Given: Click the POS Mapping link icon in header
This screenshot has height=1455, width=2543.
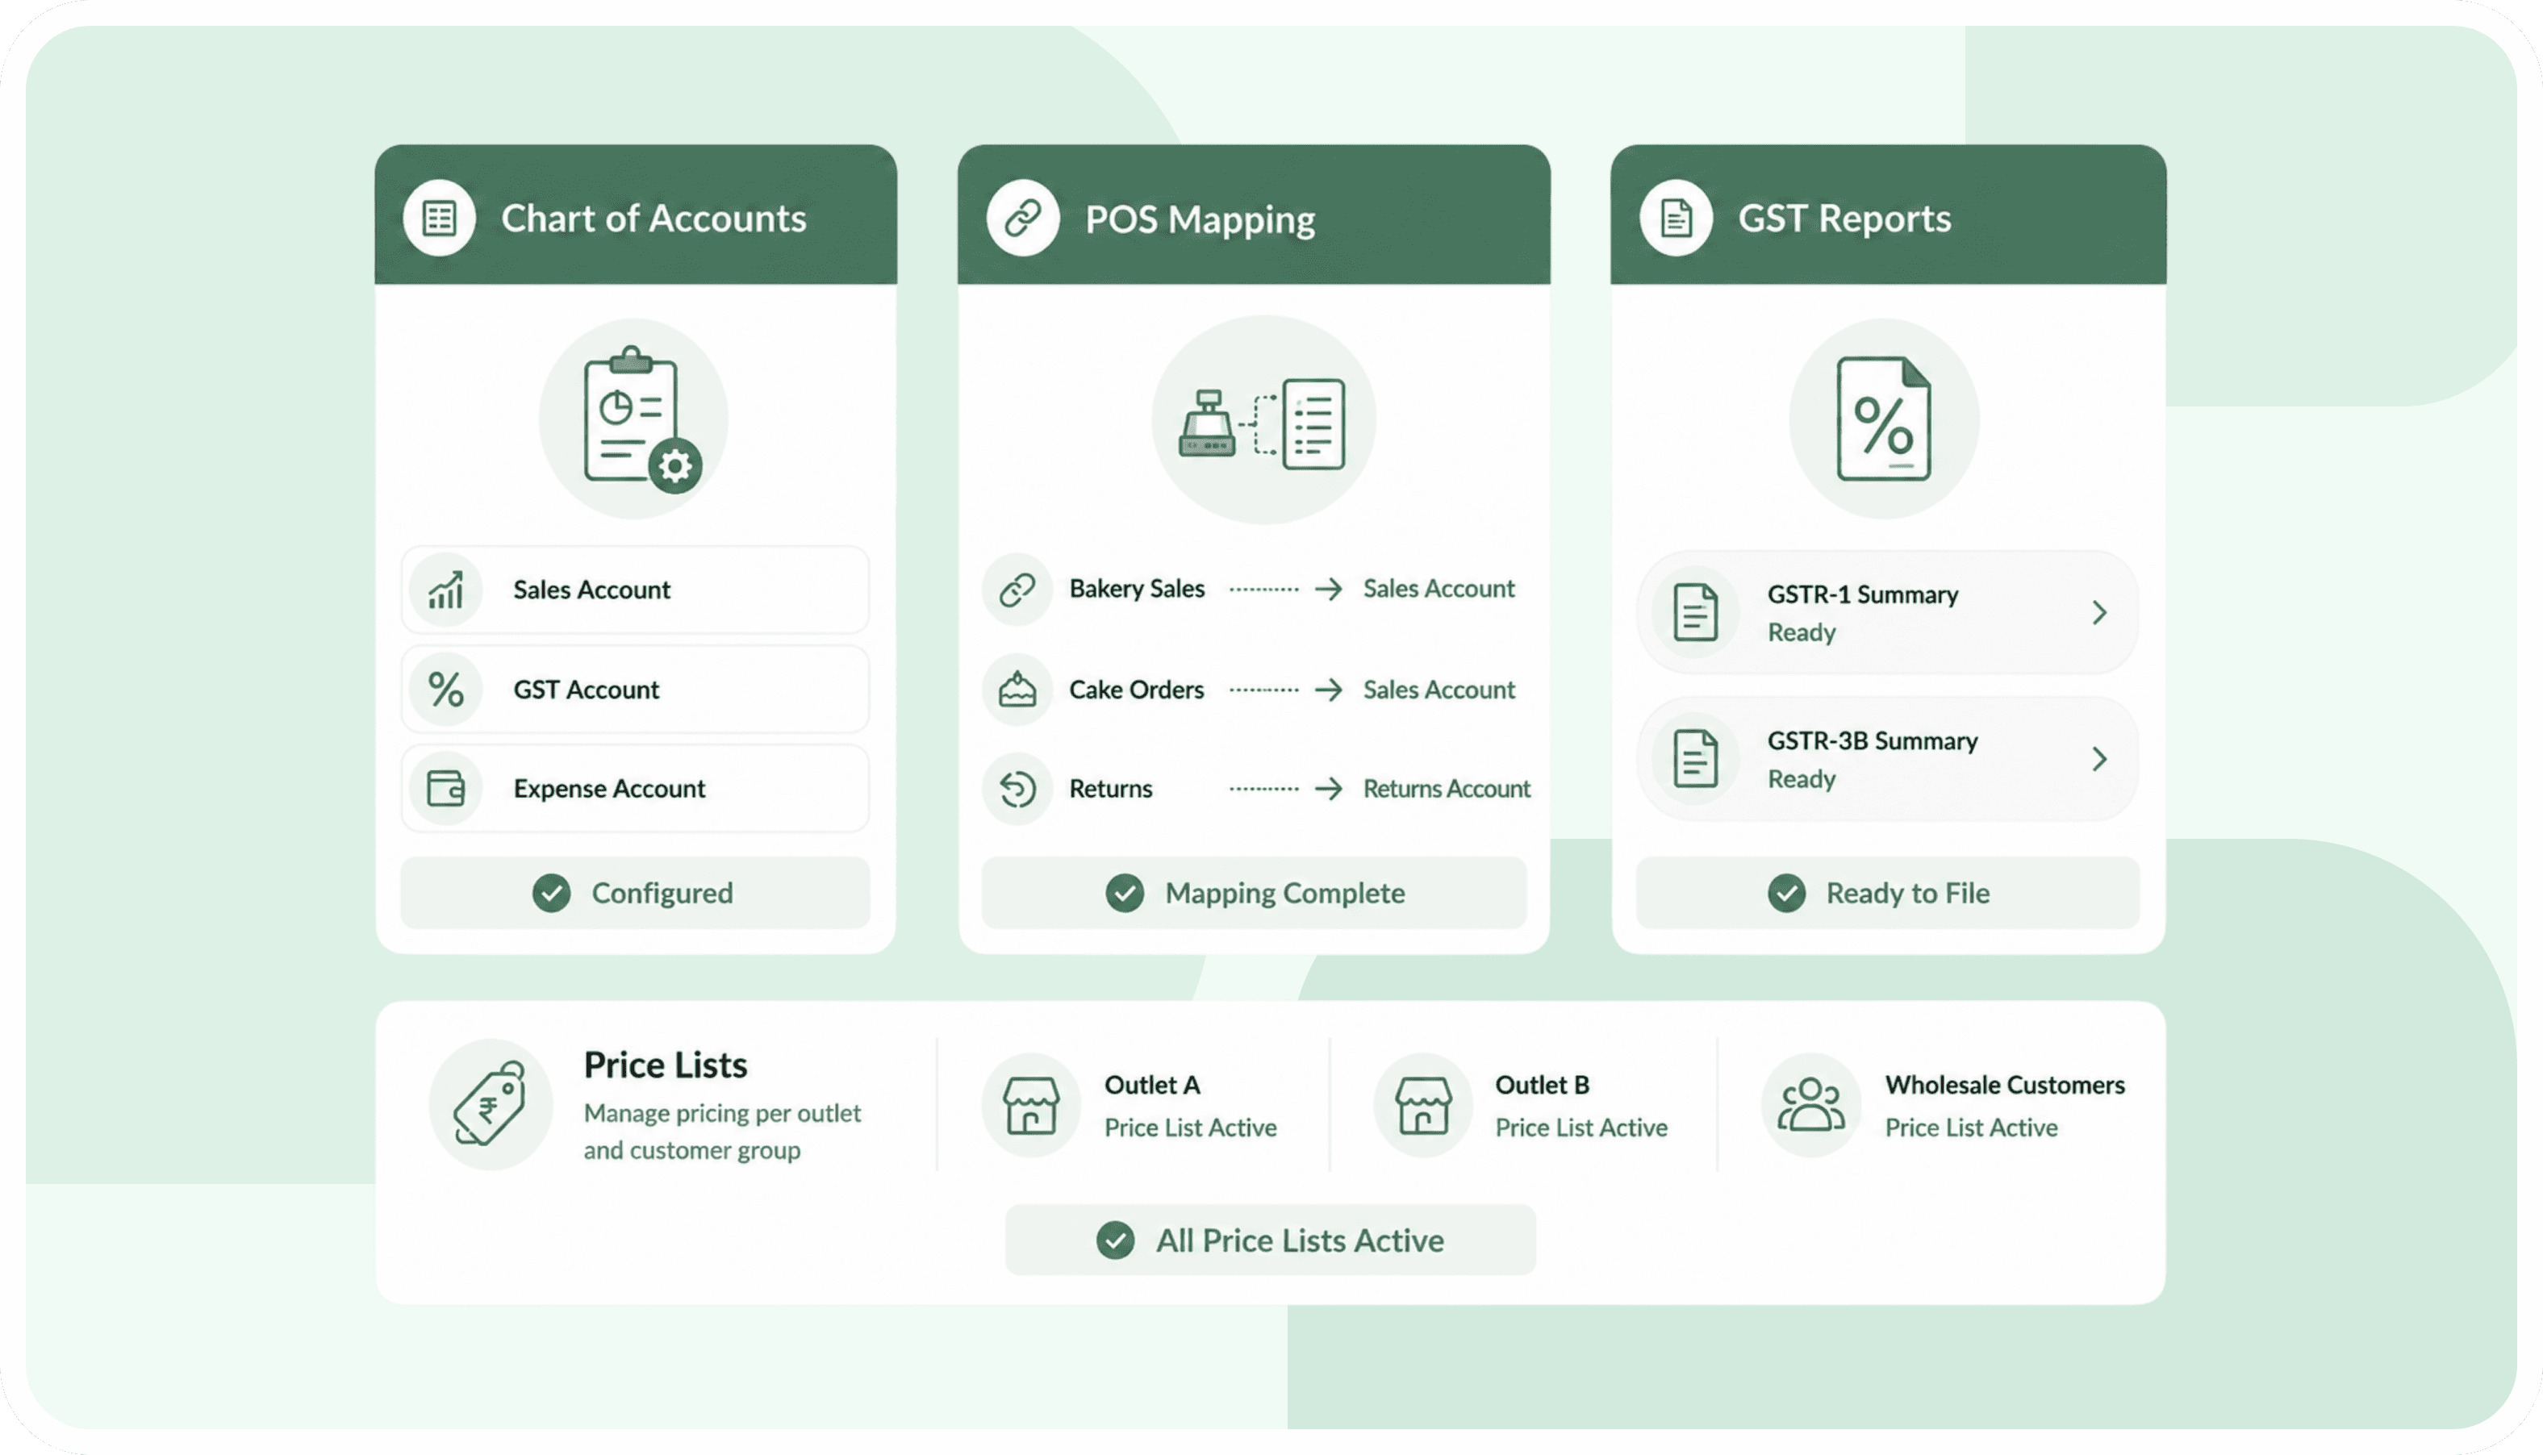Looking at the screenshot, I should (x=1022, y=218).
